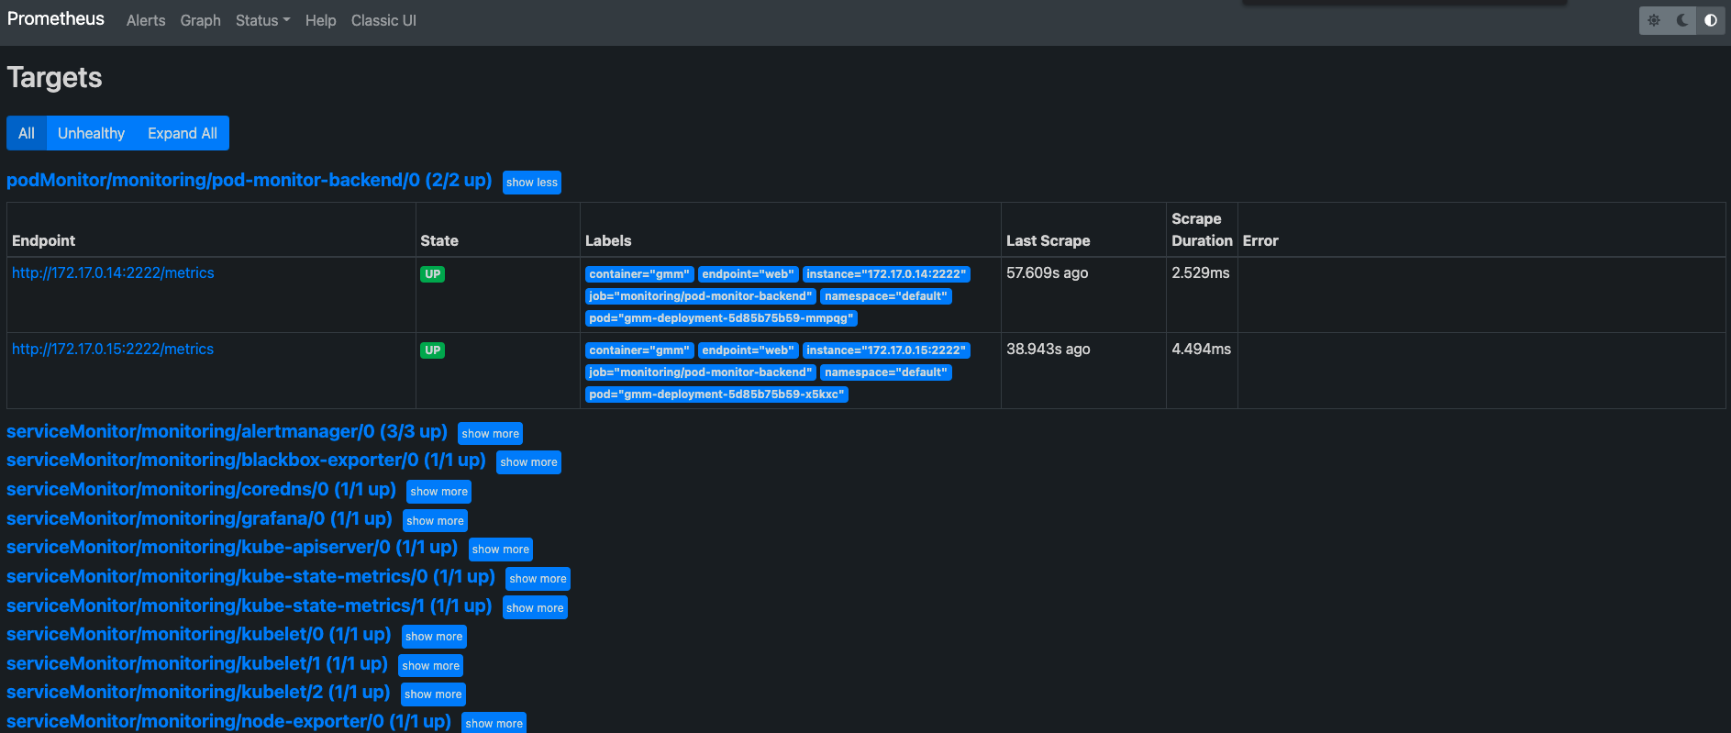
Task: Switch to Classic UI
Action: coord(383,20)
